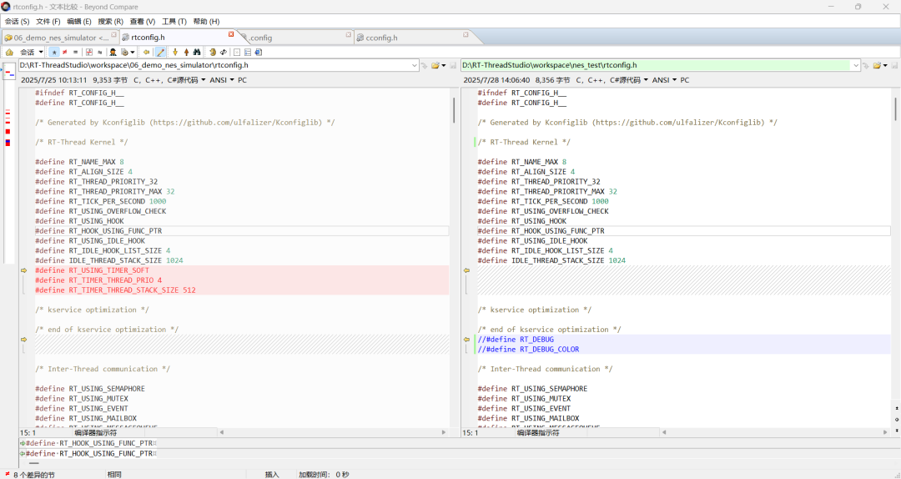Viewport: 901px width, 479px height.
Task: Click the previous difference up-arrow icon
Action: coord(186,52)
